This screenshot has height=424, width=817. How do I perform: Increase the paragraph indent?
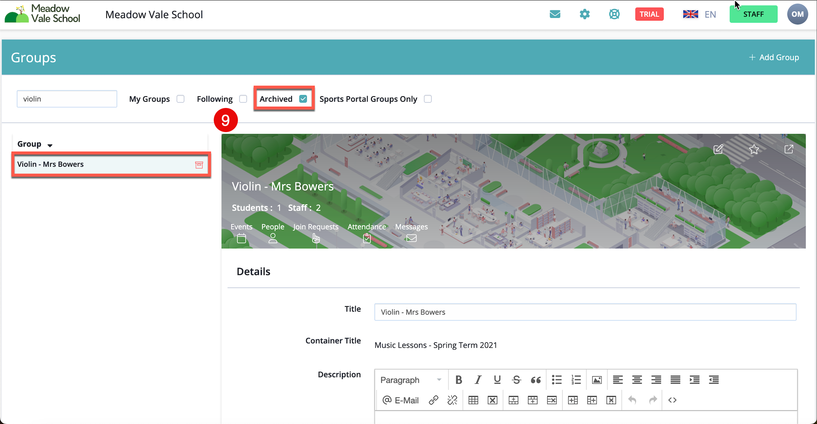tap(695, 380)
